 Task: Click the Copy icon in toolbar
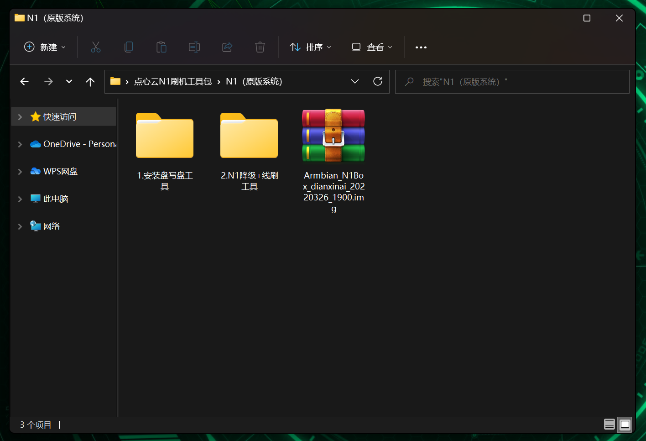tap(129, 47)
